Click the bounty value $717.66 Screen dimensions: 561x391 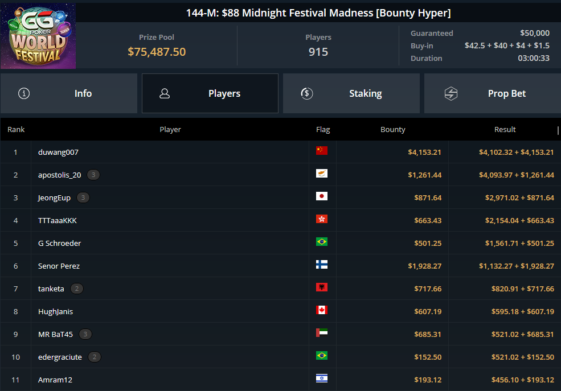[428, 289]
